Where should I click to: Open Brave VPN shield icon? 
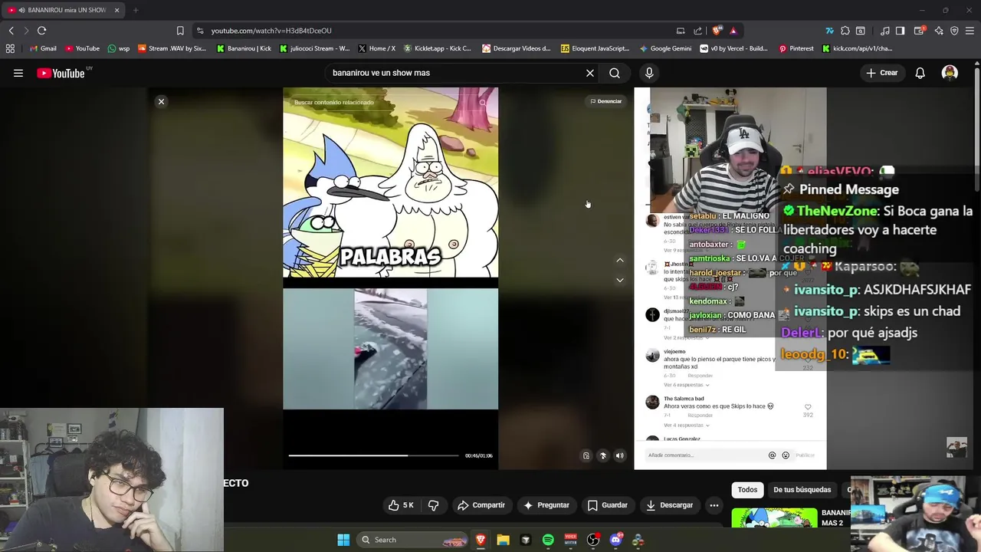tap(954, 31)
